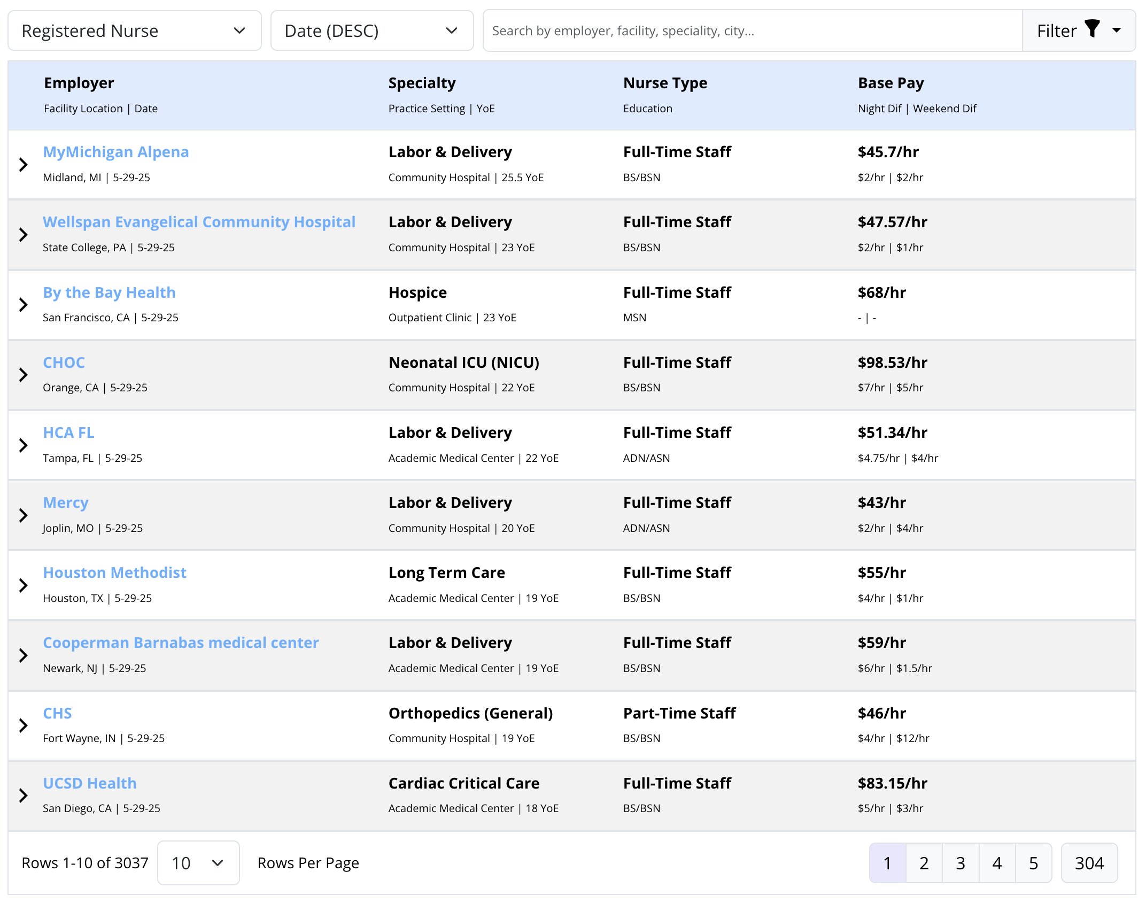Open the By the Bay Health link

click(x=109, y=292)
